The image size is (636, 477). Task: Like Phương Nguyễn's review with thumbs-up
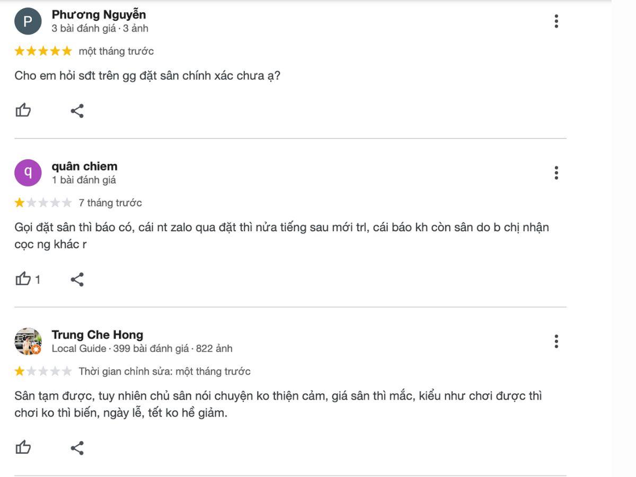[23, 111]
